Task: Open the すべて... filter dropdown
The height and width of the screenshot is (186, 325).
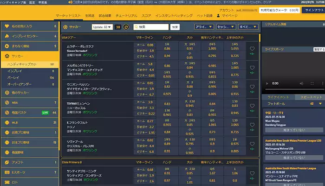Action: pyautogui.click(x=247, y=27)
